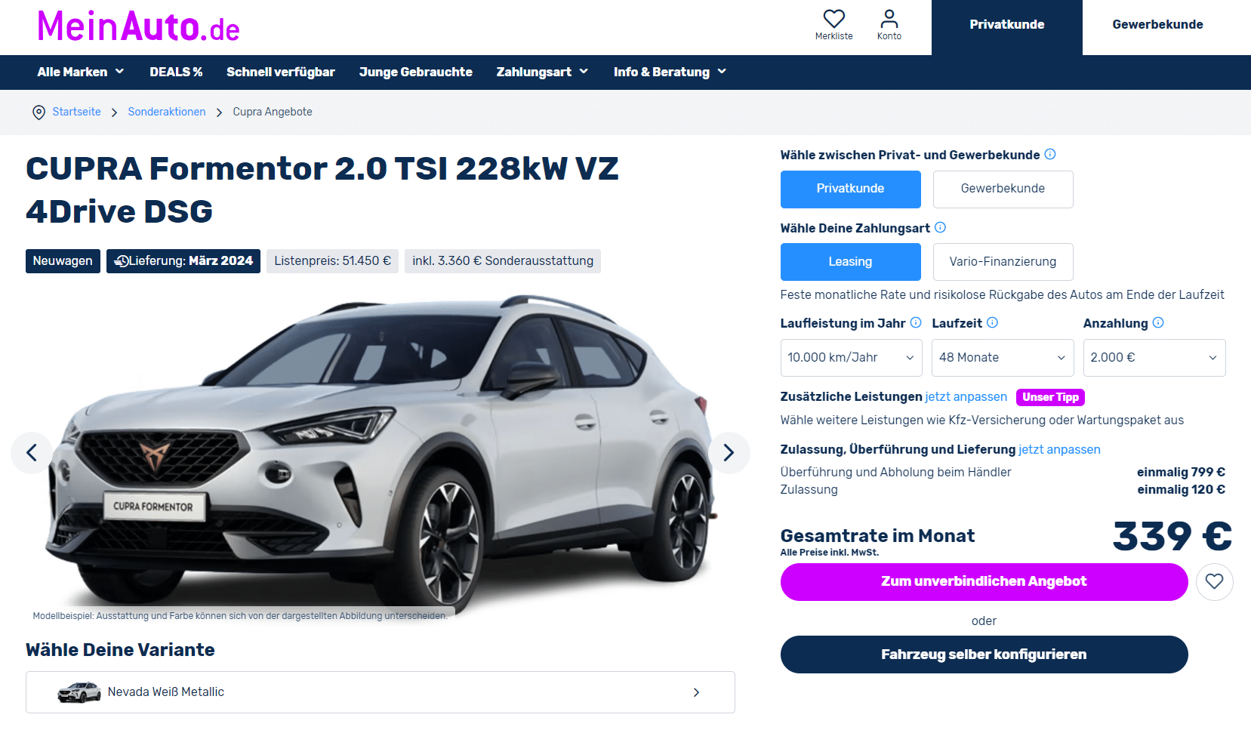Click info icon next to Zahlungsart heading

[x=940, y=227]
